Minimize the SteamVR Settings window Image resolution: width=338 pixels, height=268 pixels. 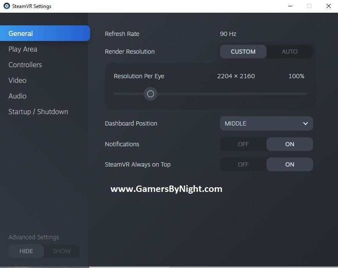point(290,6)
